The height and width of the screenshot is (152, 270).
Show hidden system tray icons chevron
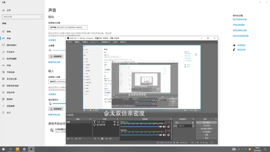click(239, 149)
